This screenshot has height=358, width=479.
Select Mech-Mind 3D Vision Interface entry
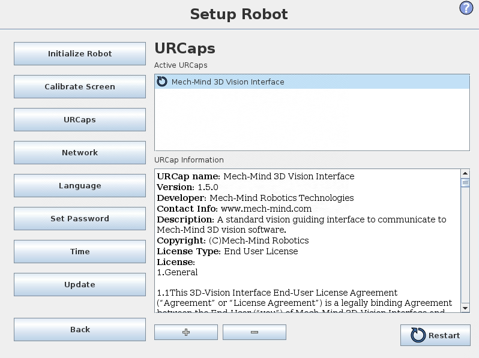(x=228, y=82)
